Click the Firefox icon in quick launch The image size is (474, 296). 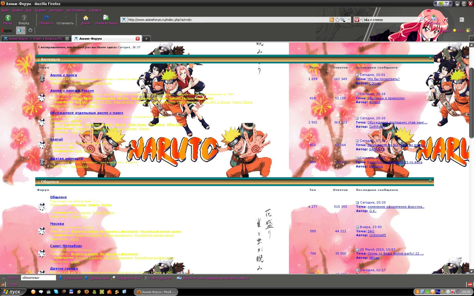point(86,292)
